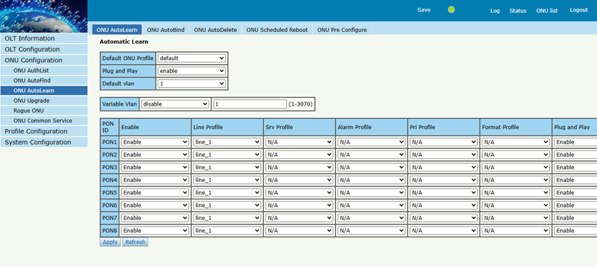Open the PON5 Pri Profile dropdown
The image size is (597, 267).
tap(444, 192)
